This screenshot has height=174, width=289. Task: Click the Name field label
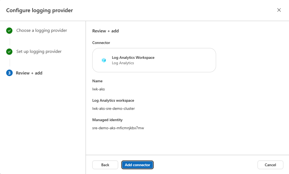[x=97, y=81]
